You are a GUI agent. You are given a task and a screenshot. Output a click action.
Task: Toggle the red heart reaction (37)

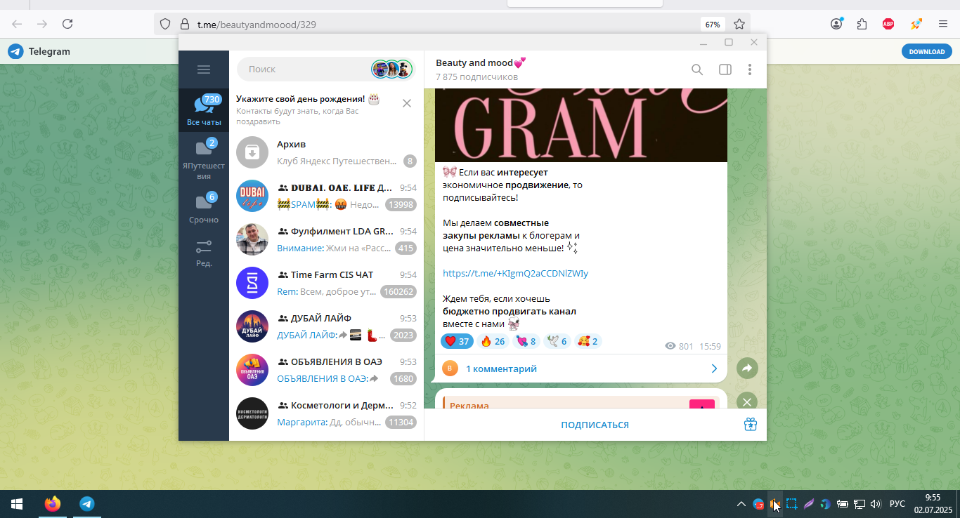(457, 342)
